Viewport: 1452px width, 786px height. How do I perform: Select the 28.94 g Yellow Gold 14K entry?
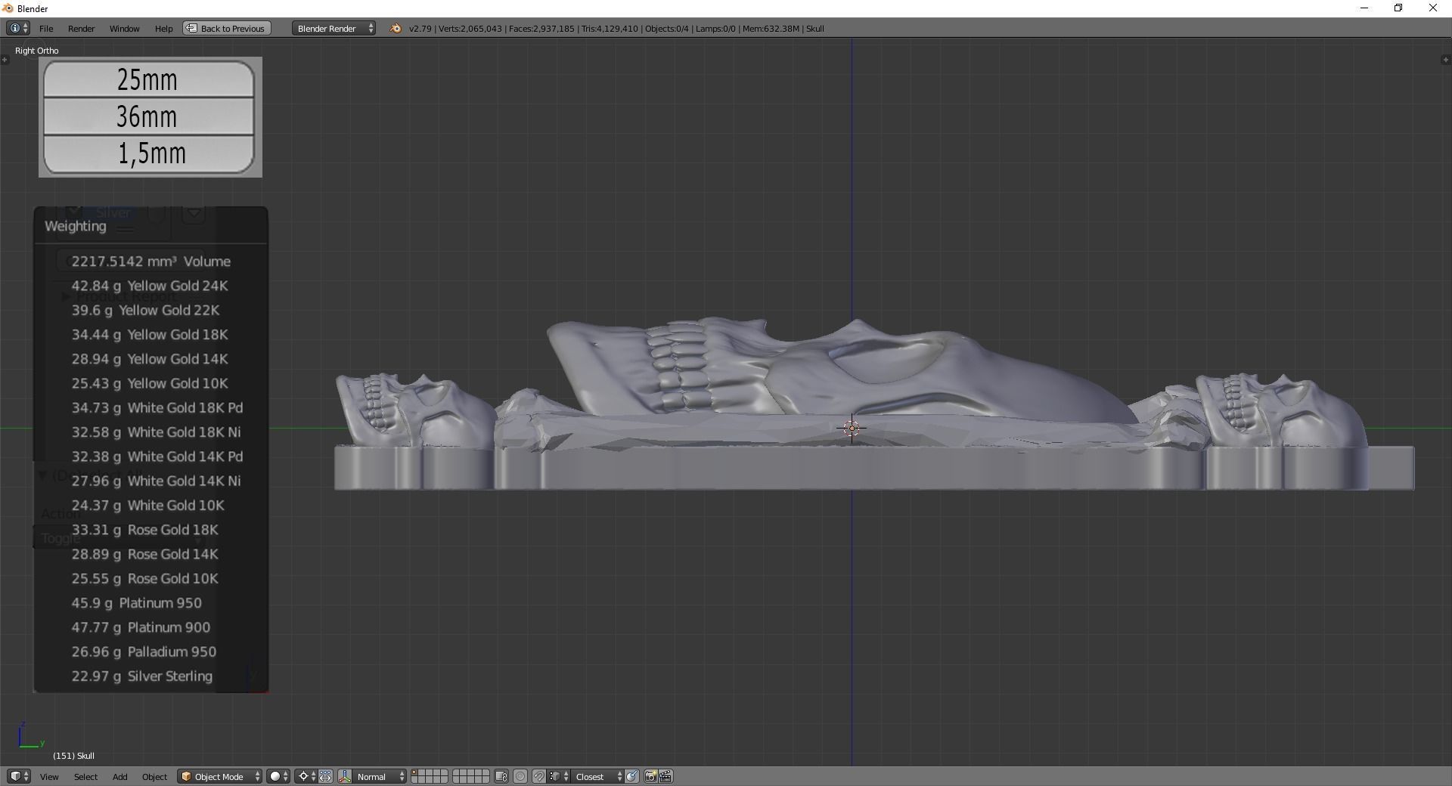click(x=151, y=359)
